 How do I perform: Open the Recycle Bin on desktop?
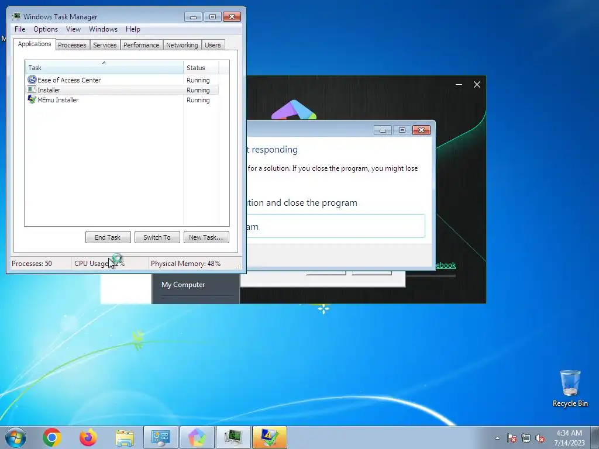(x=570, y=388)
